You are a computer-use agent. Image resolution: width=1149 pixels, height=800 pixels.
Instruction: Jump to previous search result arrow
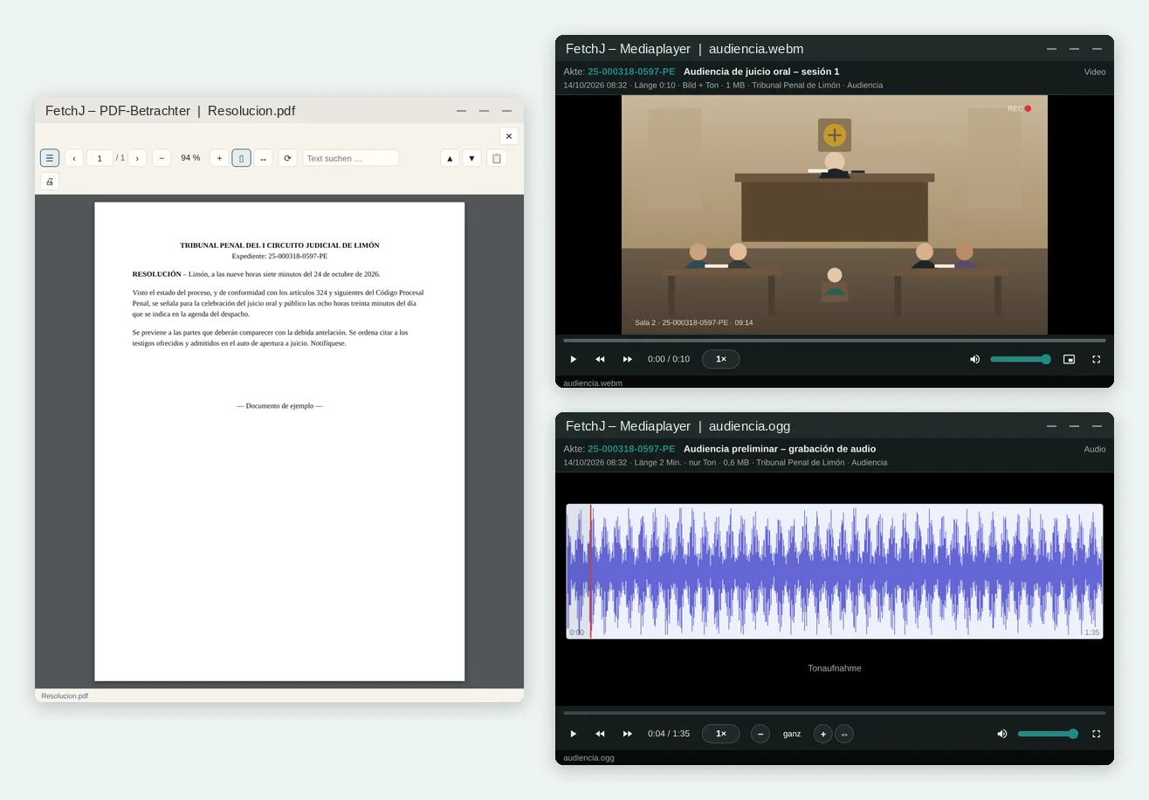tap(450, 158)
